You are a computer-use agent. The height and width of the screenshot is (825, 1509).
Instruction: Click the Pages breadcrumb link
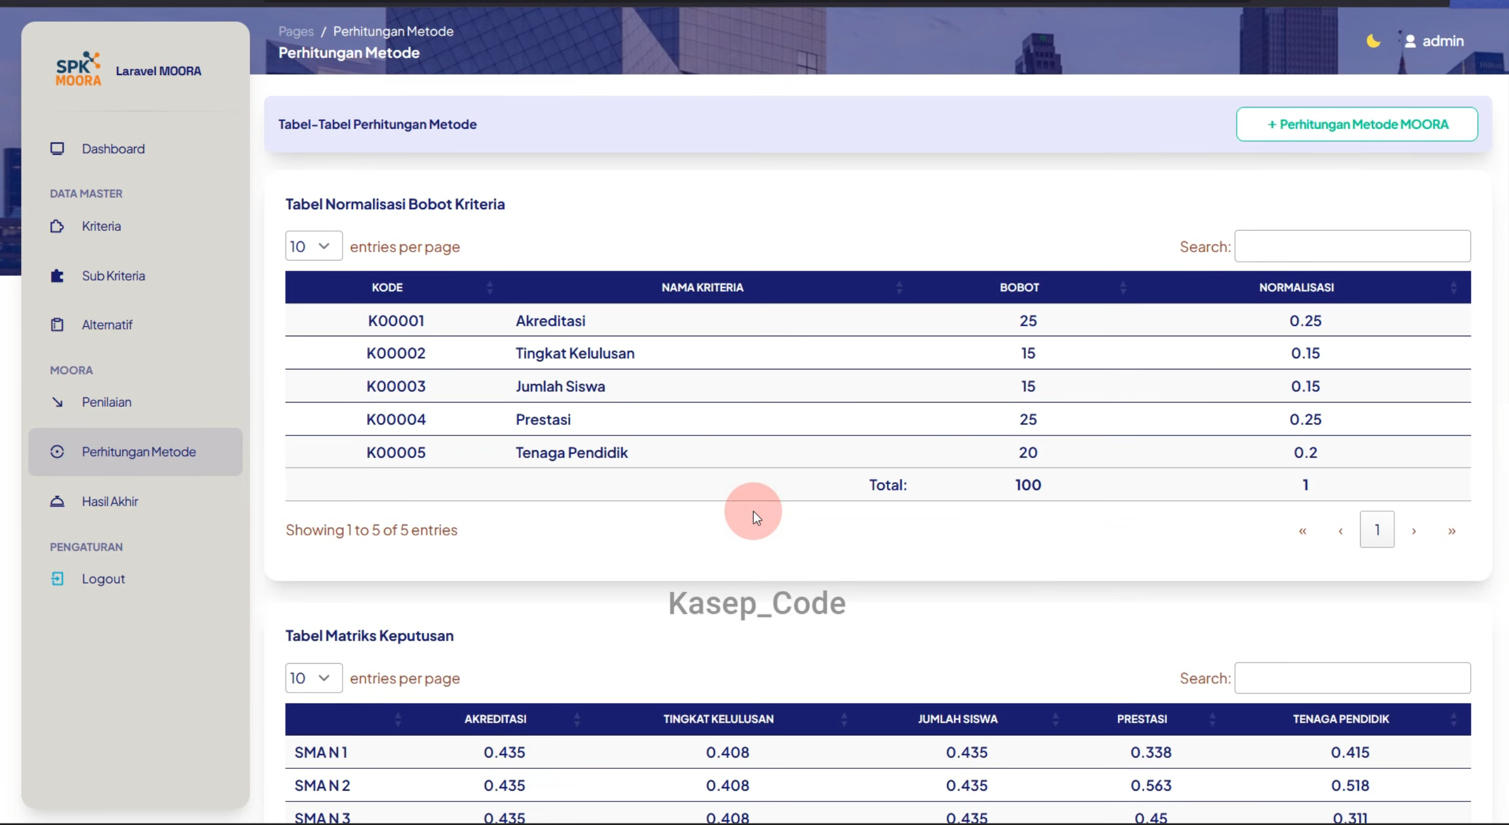point(296,31)
